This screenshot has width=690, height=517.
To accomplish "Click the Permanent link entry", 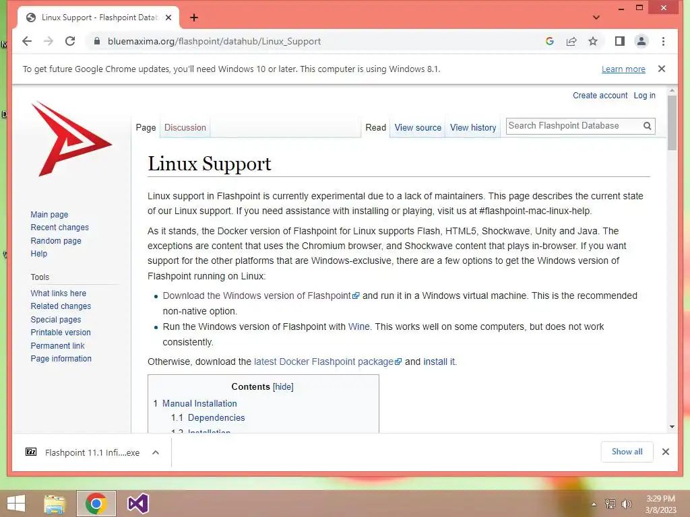I will click(x=57, y=345).
